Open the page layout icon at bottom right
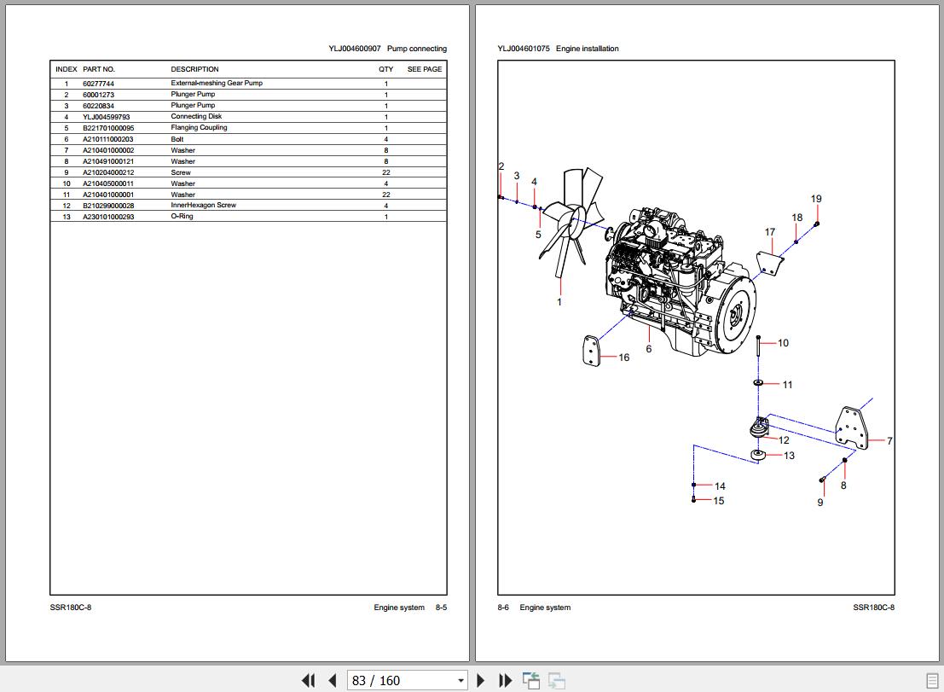 [x=930, y=680]
